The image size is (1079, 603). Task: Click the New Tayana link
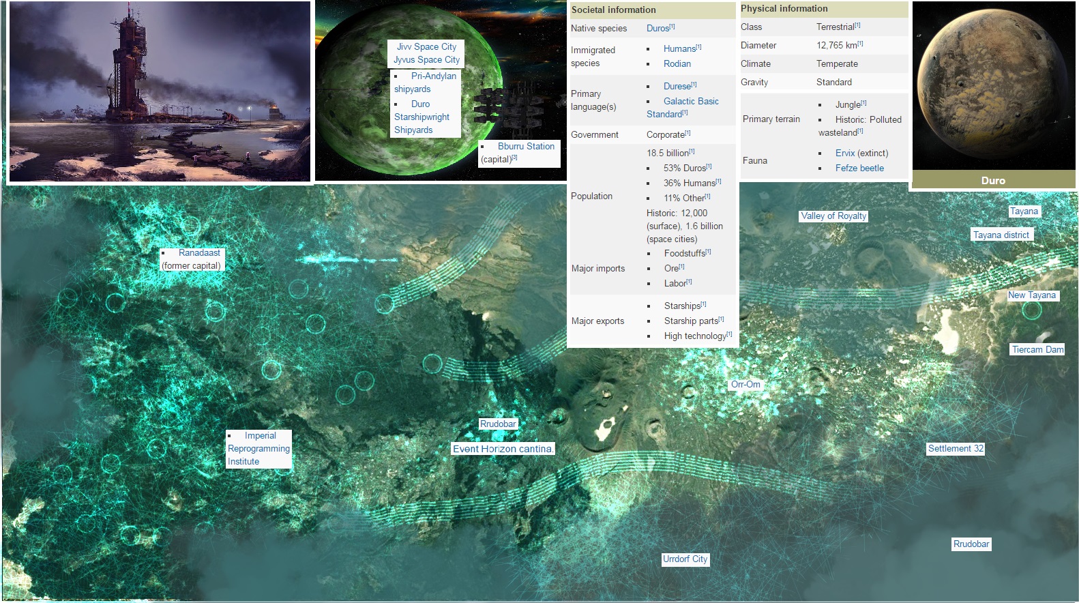click(x=1031, y=295)
